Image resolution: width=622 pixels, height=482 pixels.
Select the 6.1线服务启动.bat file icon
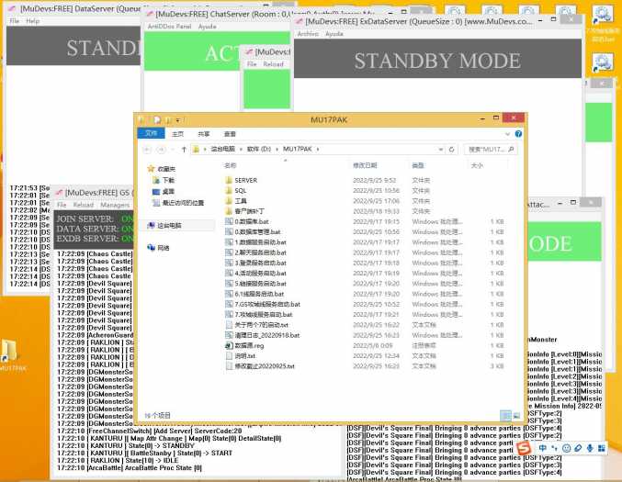[x=229, y=294]
